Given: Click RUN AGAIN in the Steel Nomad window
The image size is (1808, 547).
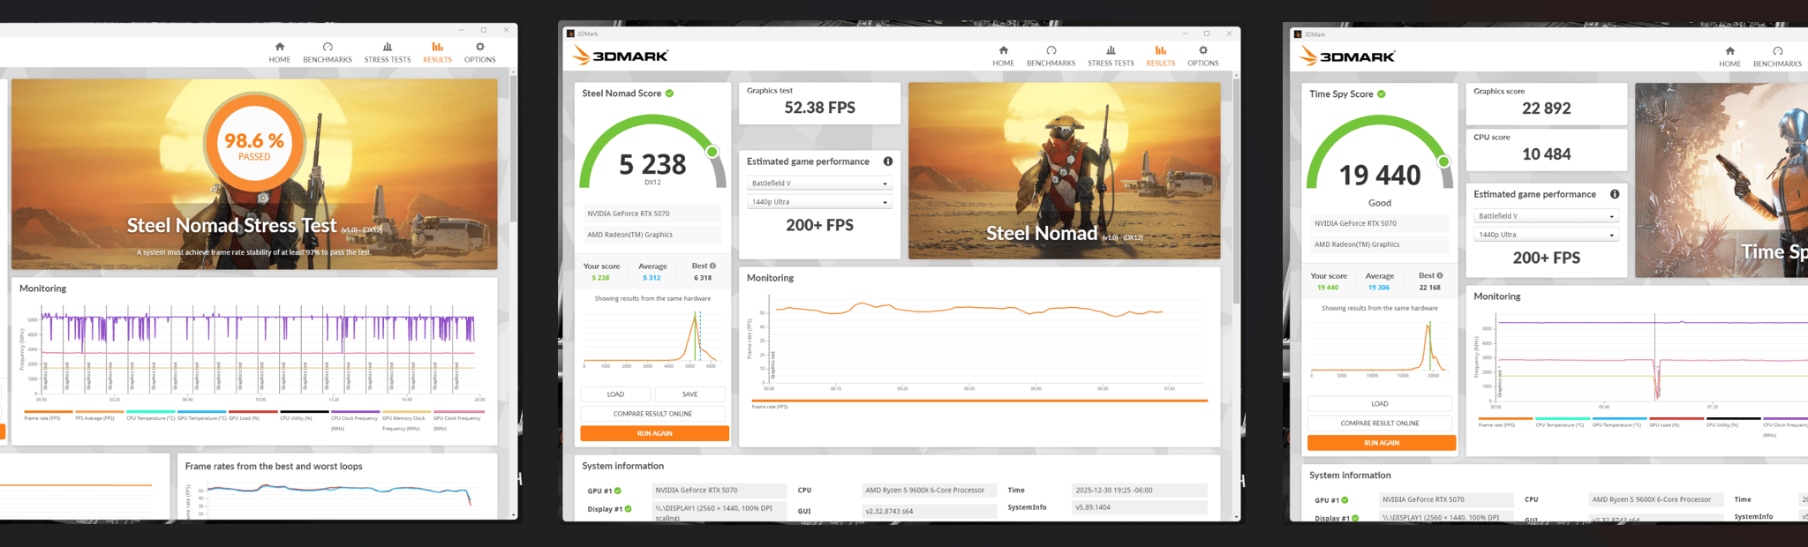Looking at the screenshot, I should pyautogui.click(x=654, y=433).
